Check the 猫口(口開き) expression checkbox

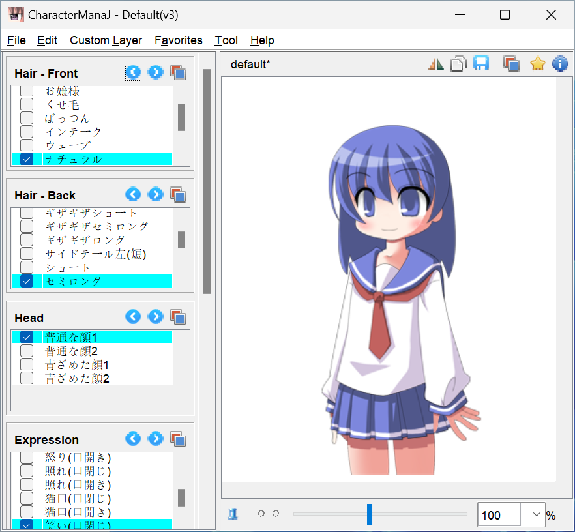[x=26, y=512]
